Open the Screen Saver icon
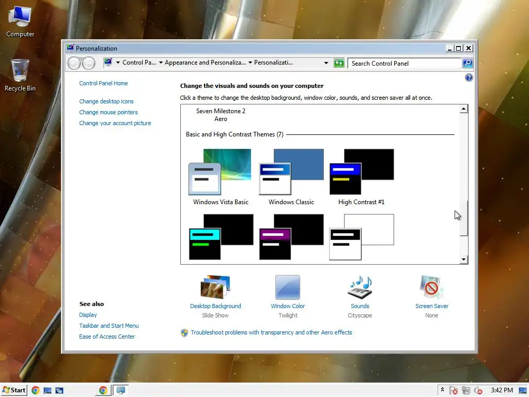 coord(431,287)
